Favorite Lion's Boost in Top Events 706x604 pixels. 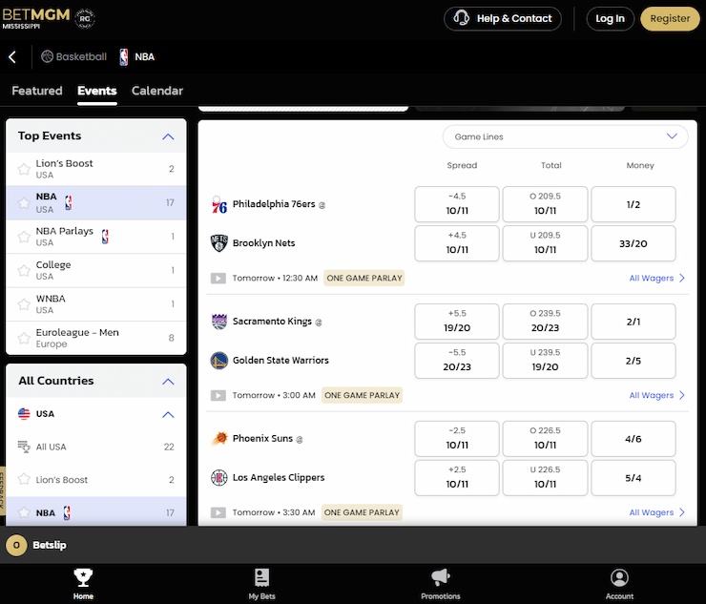tap(24, 169)
